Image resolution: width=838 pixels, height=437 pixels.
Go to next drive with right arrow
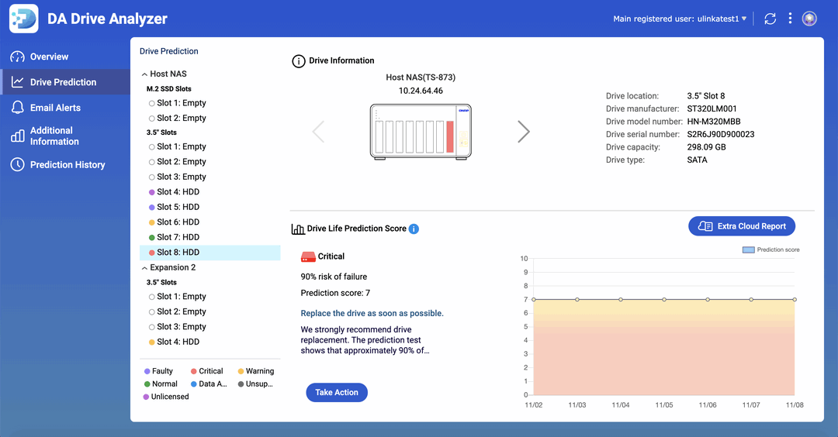[524, 132]
